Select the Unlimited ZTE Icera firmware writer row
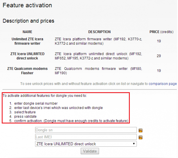The width and height of the screenshot is (178, 158). click(89, 41)
